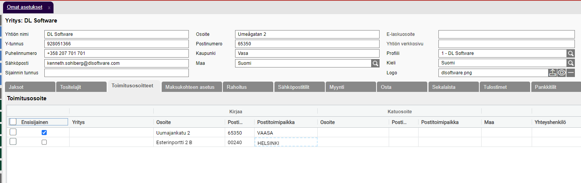
Task: Click the Logo field dlsoftware.png
Action: pos(493,73)
